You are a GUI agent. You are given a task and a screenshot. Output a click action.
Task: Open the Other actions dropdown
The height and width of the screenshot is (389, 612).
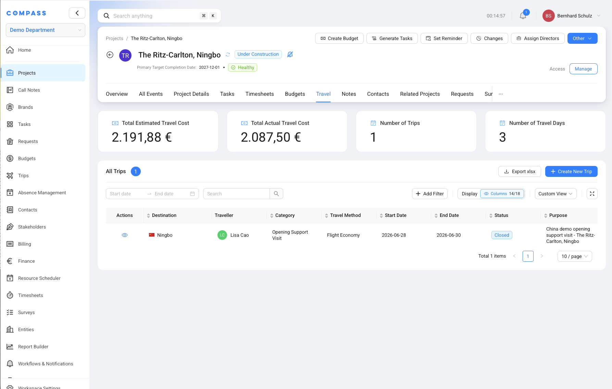582,38
